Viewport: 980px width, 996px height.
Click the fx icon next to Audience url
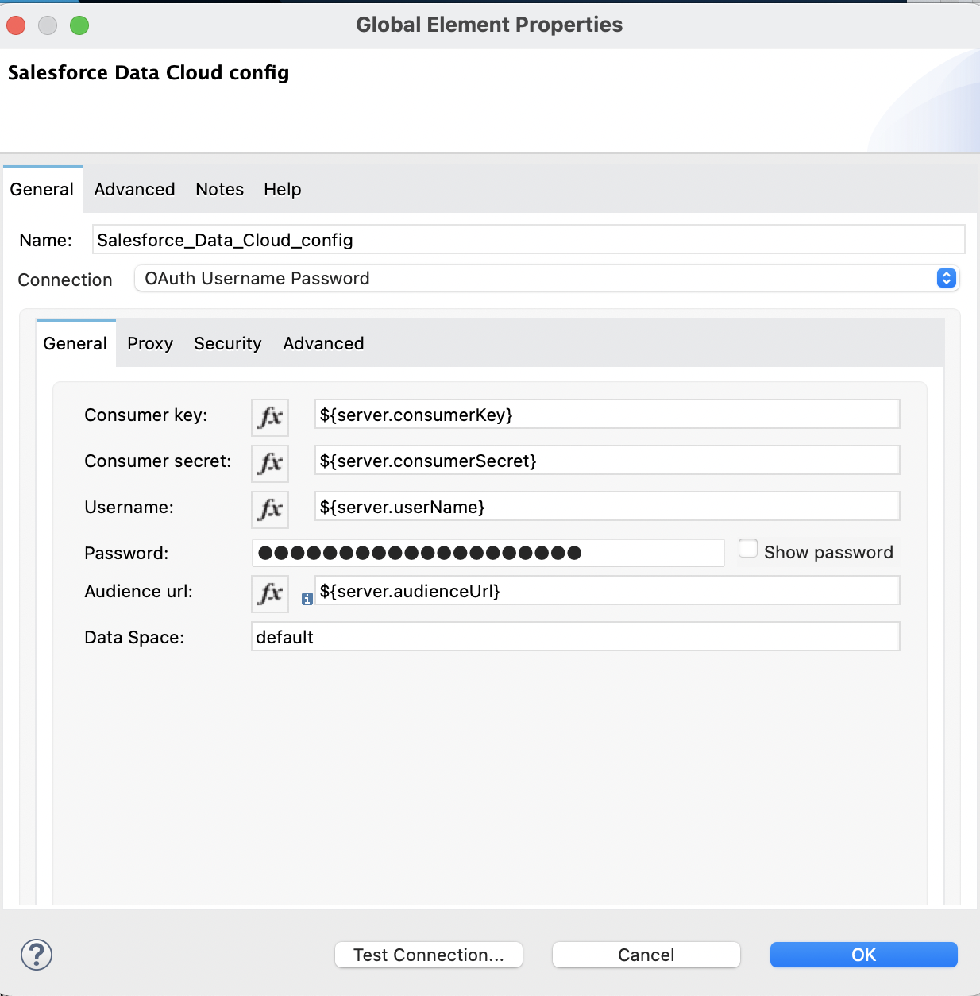pos(269,593)
